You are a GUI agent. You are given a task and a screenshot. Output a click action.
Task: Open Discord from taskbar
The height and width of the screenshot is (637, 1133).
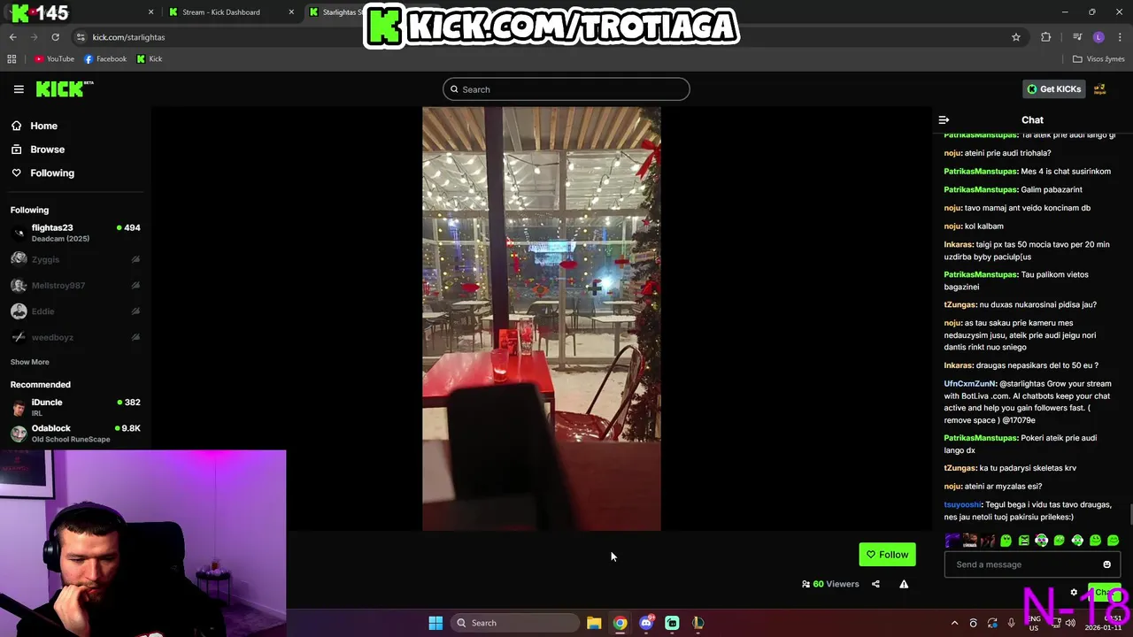646,623
